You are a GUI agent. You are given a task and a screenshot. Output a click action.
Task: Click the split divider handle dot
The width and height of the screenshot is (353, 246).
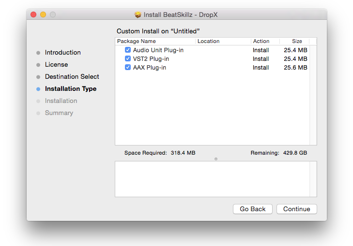216,159
